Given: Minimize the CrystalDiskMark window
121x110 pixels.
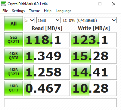Looking at the screenshot, I should [x=86, y=4].
